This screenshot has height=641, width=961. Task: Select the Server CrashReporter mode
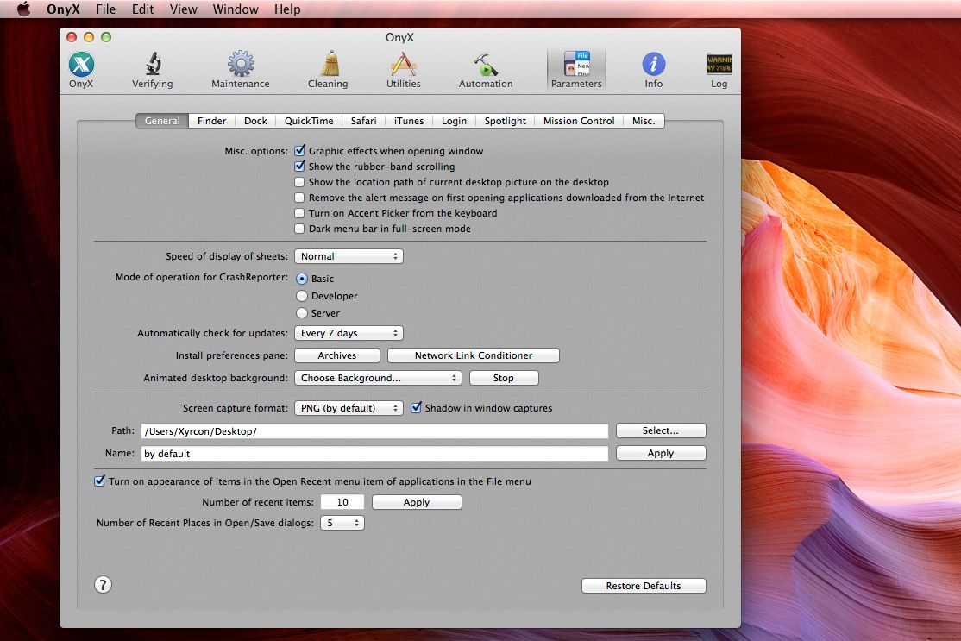tap(302, 313)
